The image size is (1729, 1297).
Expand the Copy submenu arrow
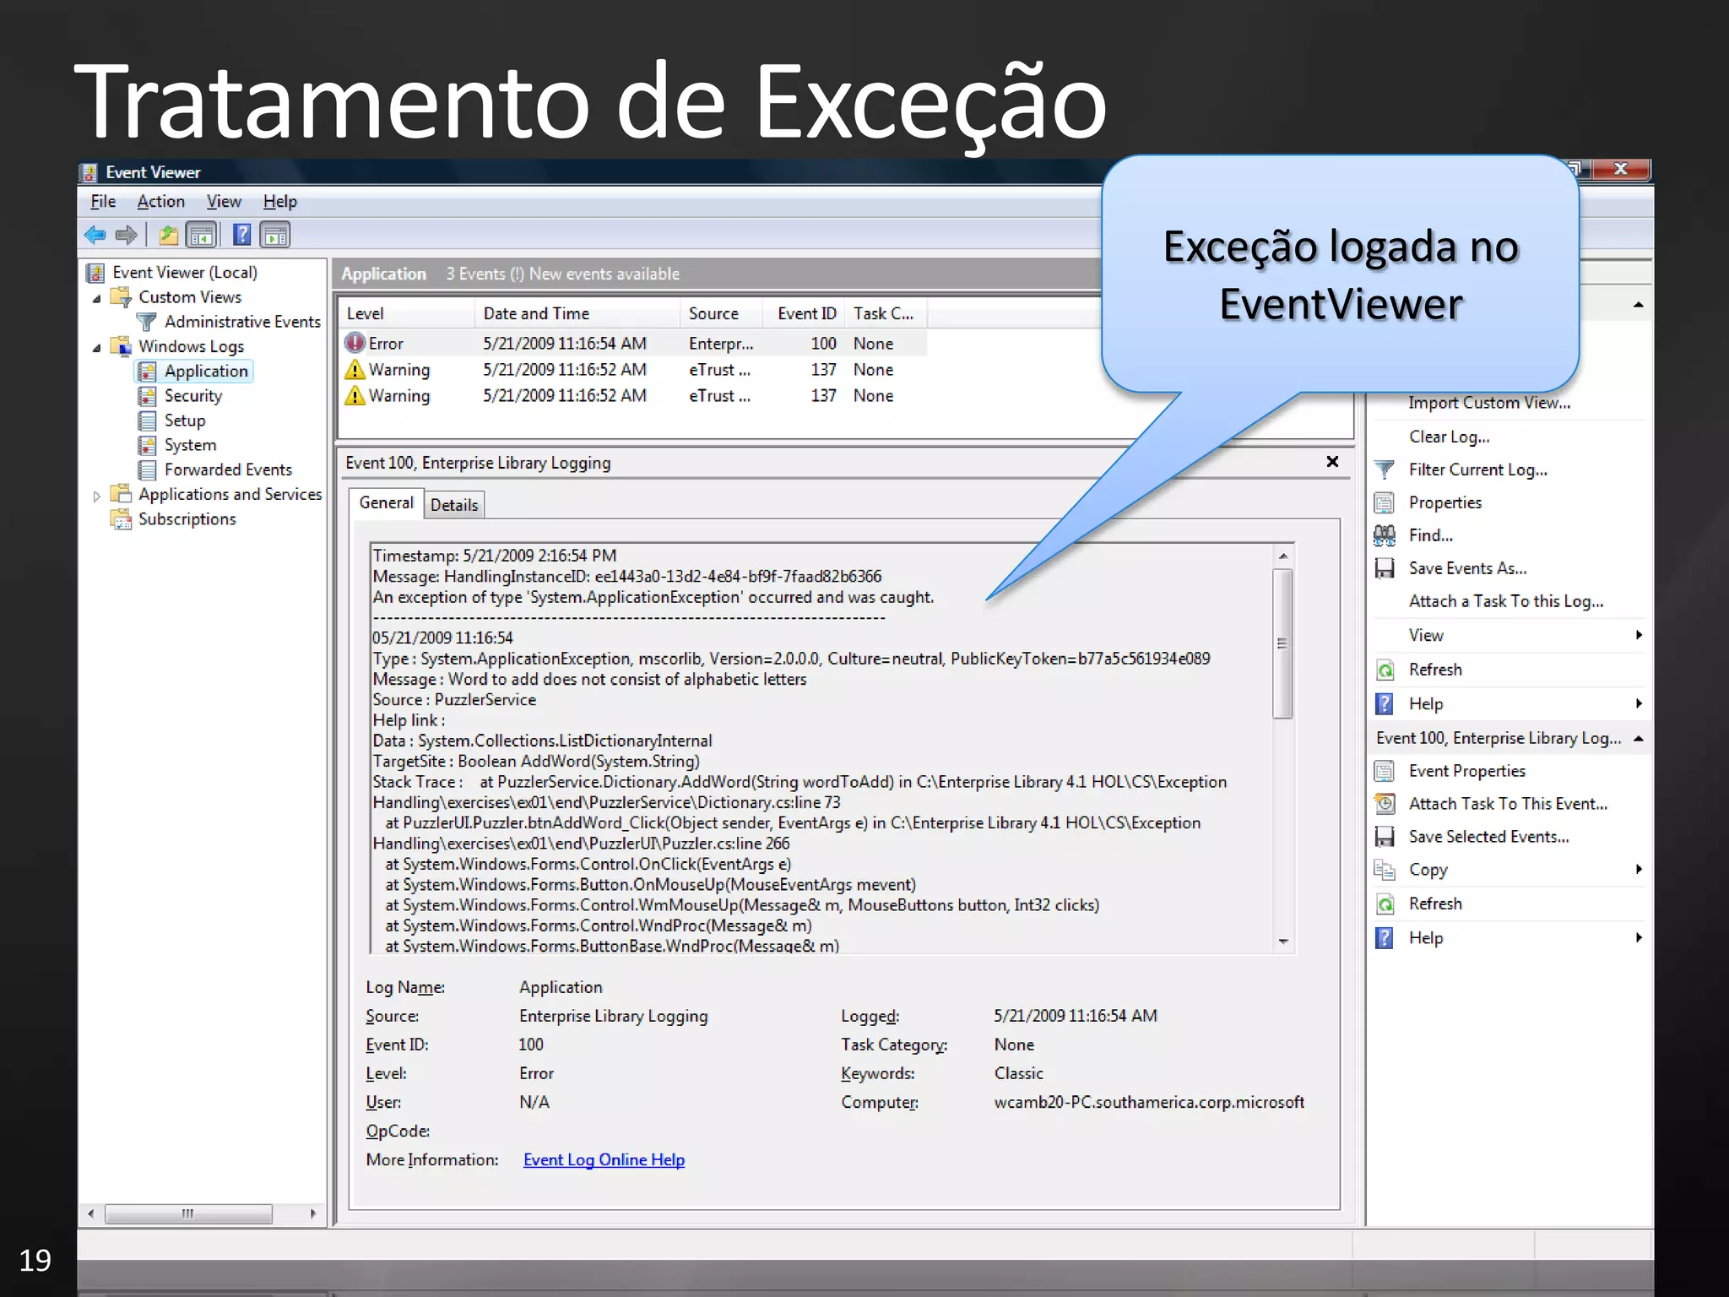[1639, 870]
